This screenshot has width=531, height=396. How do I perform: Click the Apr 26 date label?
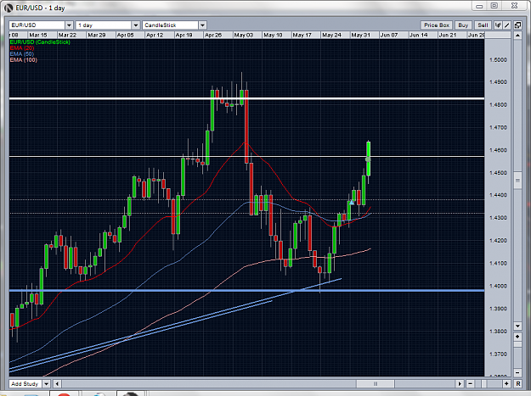pos(213,35)
